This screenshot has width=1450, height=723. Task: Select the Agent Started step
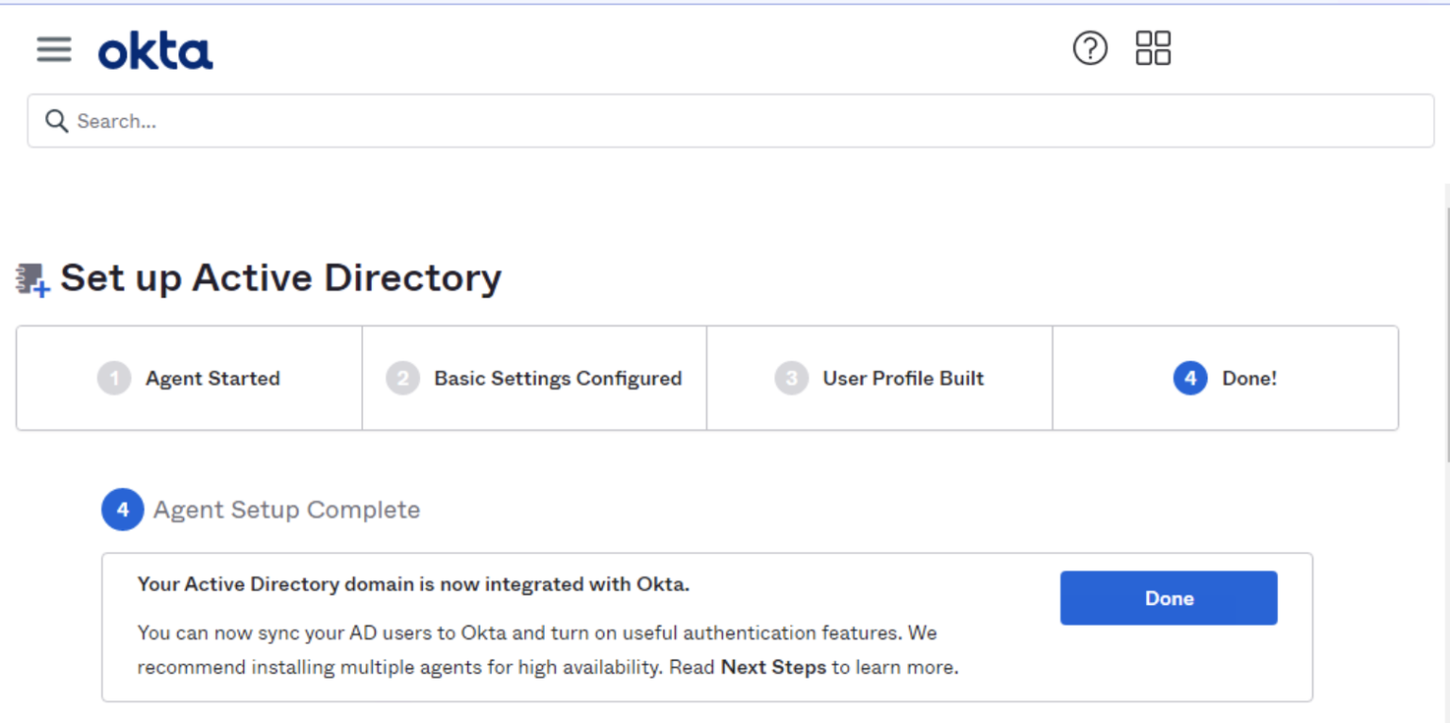(x=212, y=378)
